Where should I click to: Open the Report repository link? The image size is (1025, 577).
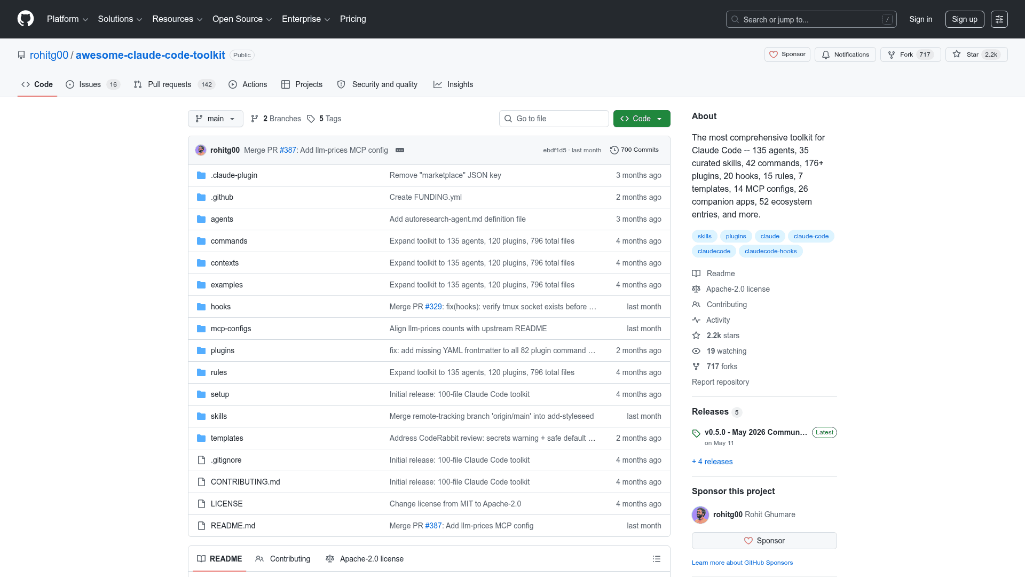pos(720,382)
